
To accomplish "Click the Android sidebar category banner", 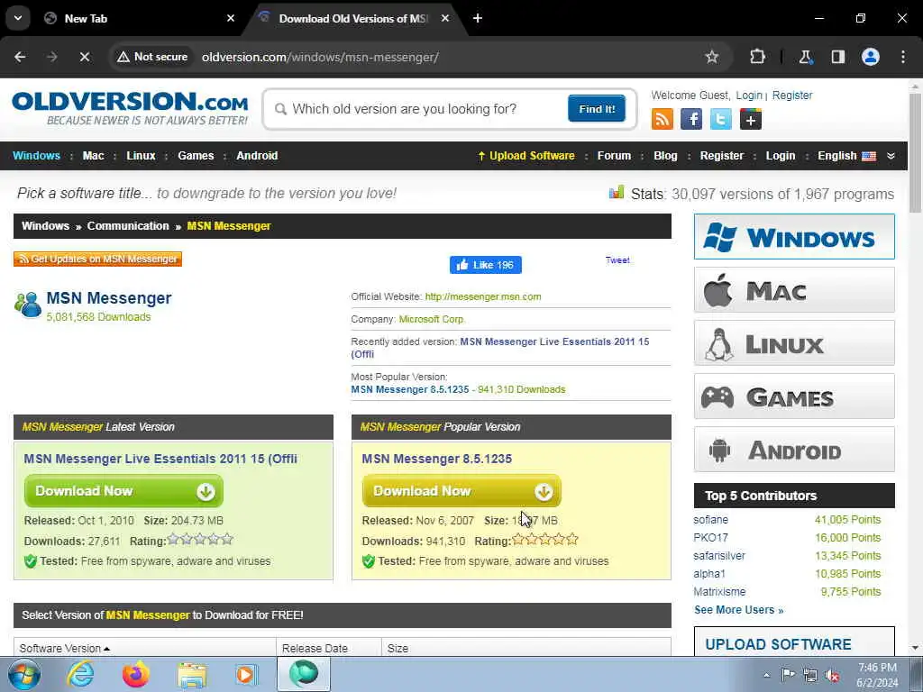I will pos(794,450).
